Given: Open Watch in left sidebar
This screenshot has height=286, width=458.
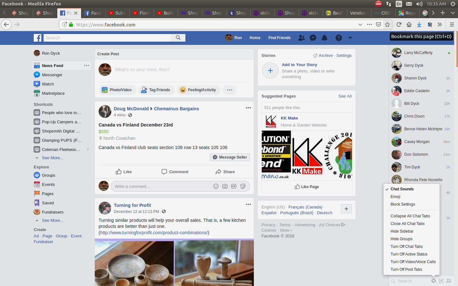Looking at the screenshot, I should point(48,84).
